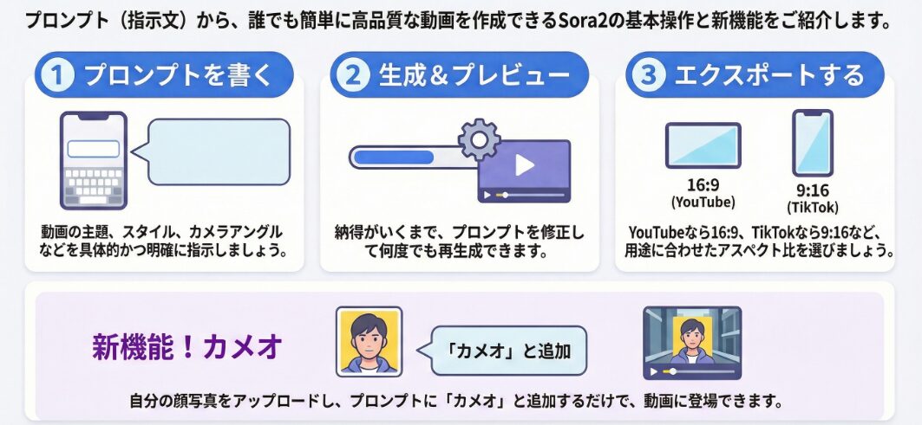Click the text field on the phone screen
Viewport: 922px width, 425px height.
point(94,149)
